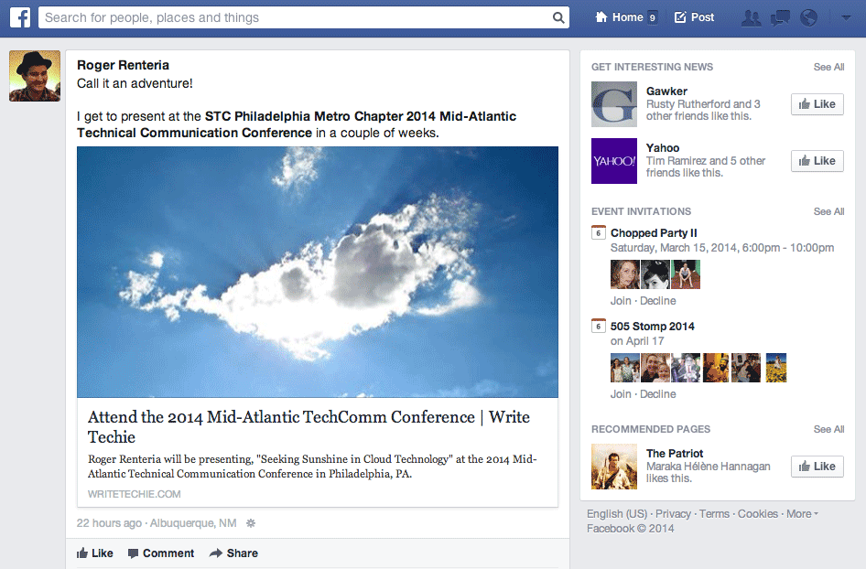Click the Facebook logo icon
This screenshot has width=866, height=569.
point(20,17)
